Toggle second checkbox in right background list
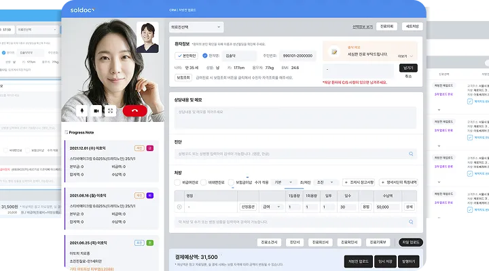Viewport: 489px width, 271px height. 470,138
